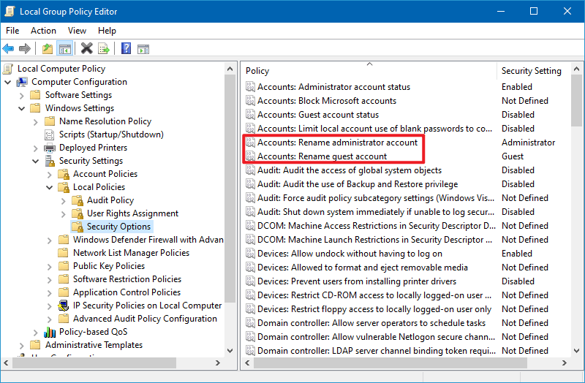Click the Export List toolbar icon

point(104,49)
